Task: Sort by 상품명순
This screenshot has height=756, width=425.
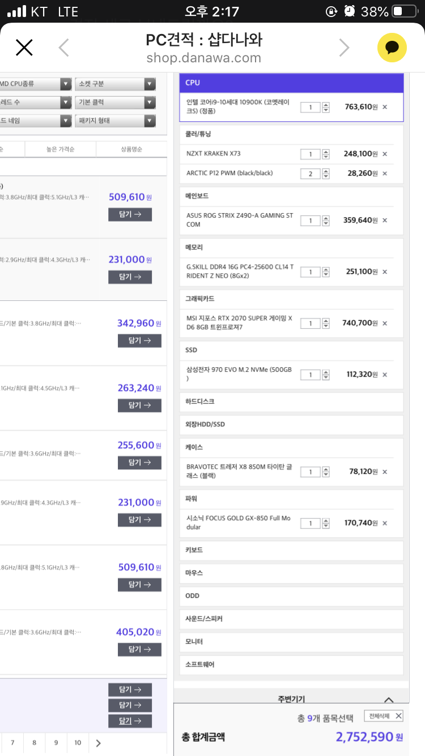Action: click(131, 149)
